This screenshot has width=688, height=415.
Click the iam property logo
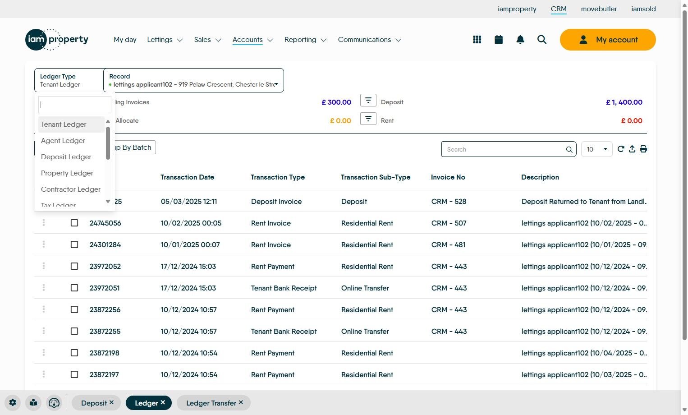57,40
